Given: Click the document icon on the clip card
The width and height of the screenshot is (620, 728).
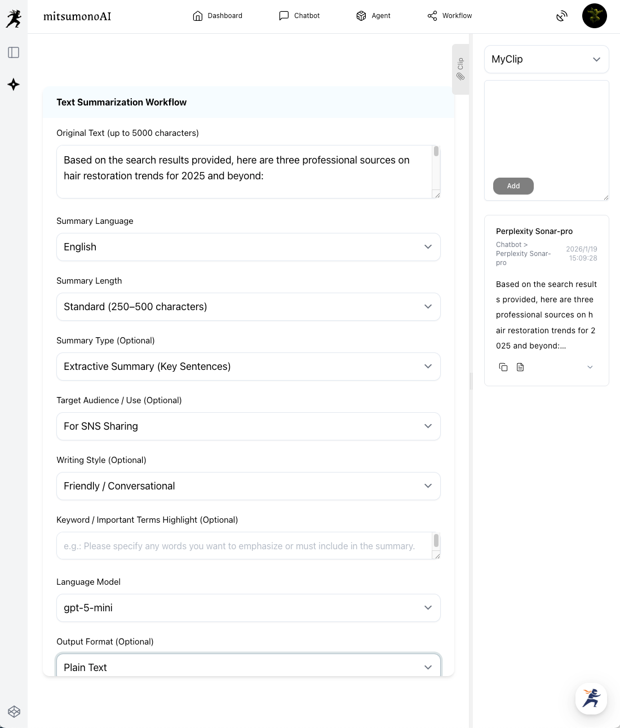Looking at the screenshot, I should tap(520, 367).
